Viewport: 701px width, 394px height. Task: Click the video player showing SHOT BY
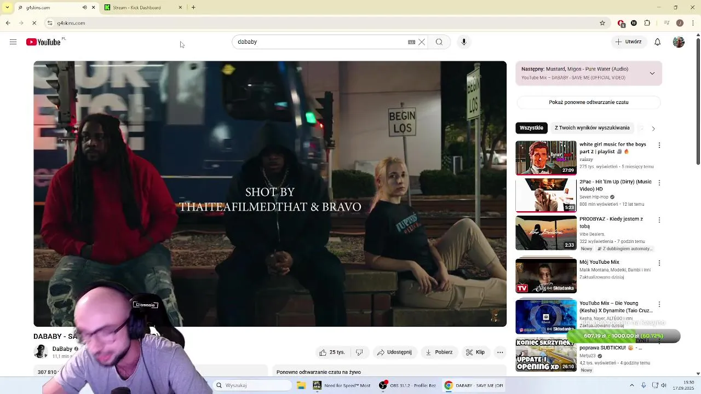pyautogui.click(x=270, y=194)
